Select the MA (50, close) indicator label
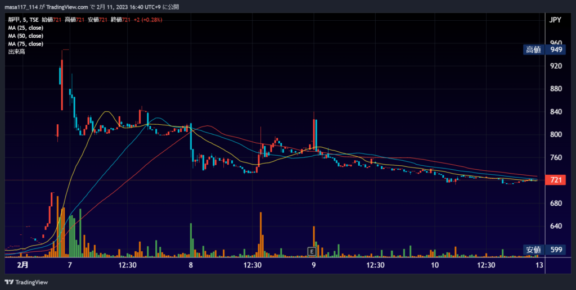The width and height of the screenshot is (576, 290). tap(26, 36)
